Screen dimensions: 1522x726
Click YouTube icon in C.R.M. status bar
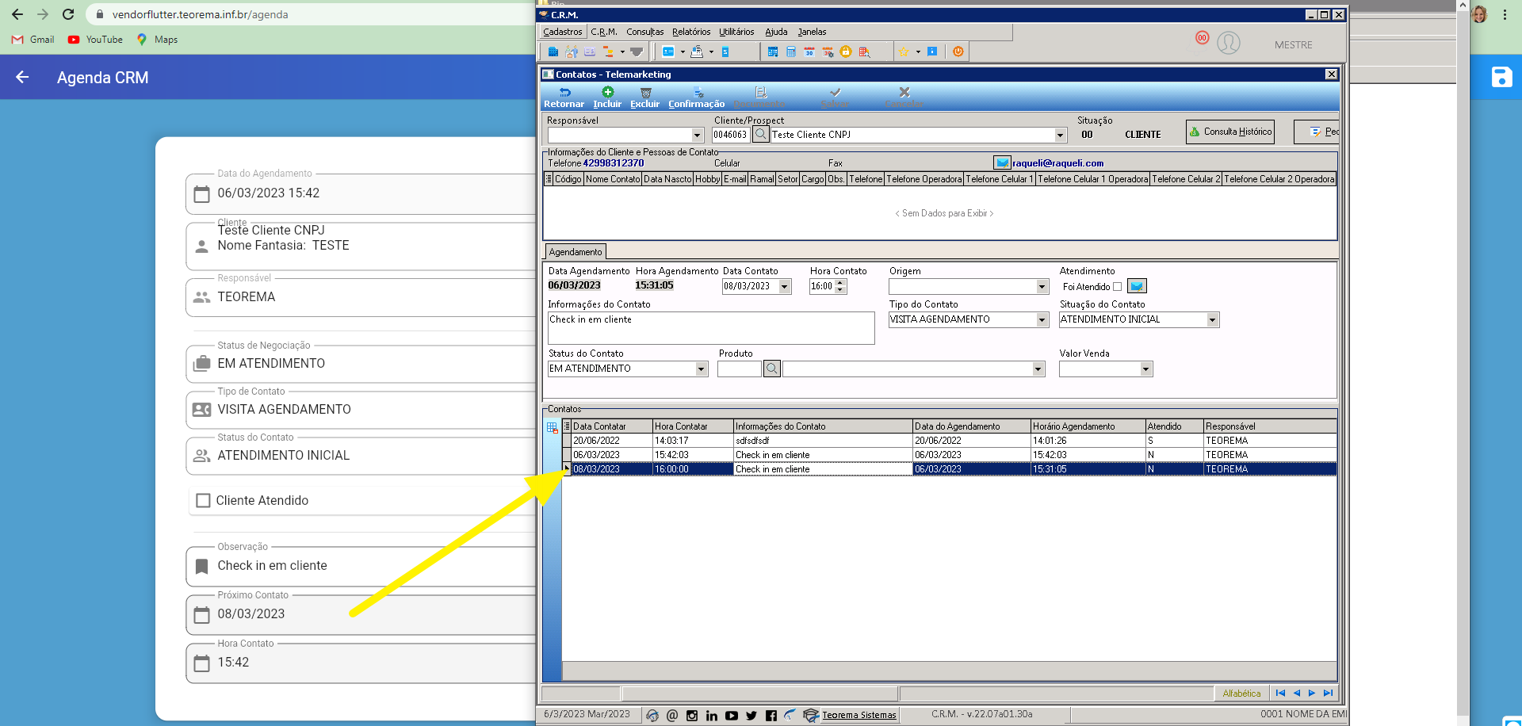tap(732, 716)
